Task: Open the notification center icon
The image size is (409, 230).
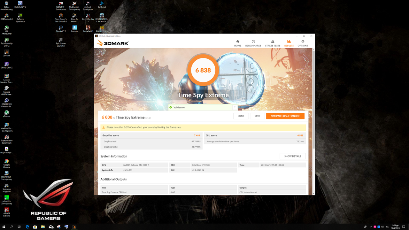Action: coord(404,227)
